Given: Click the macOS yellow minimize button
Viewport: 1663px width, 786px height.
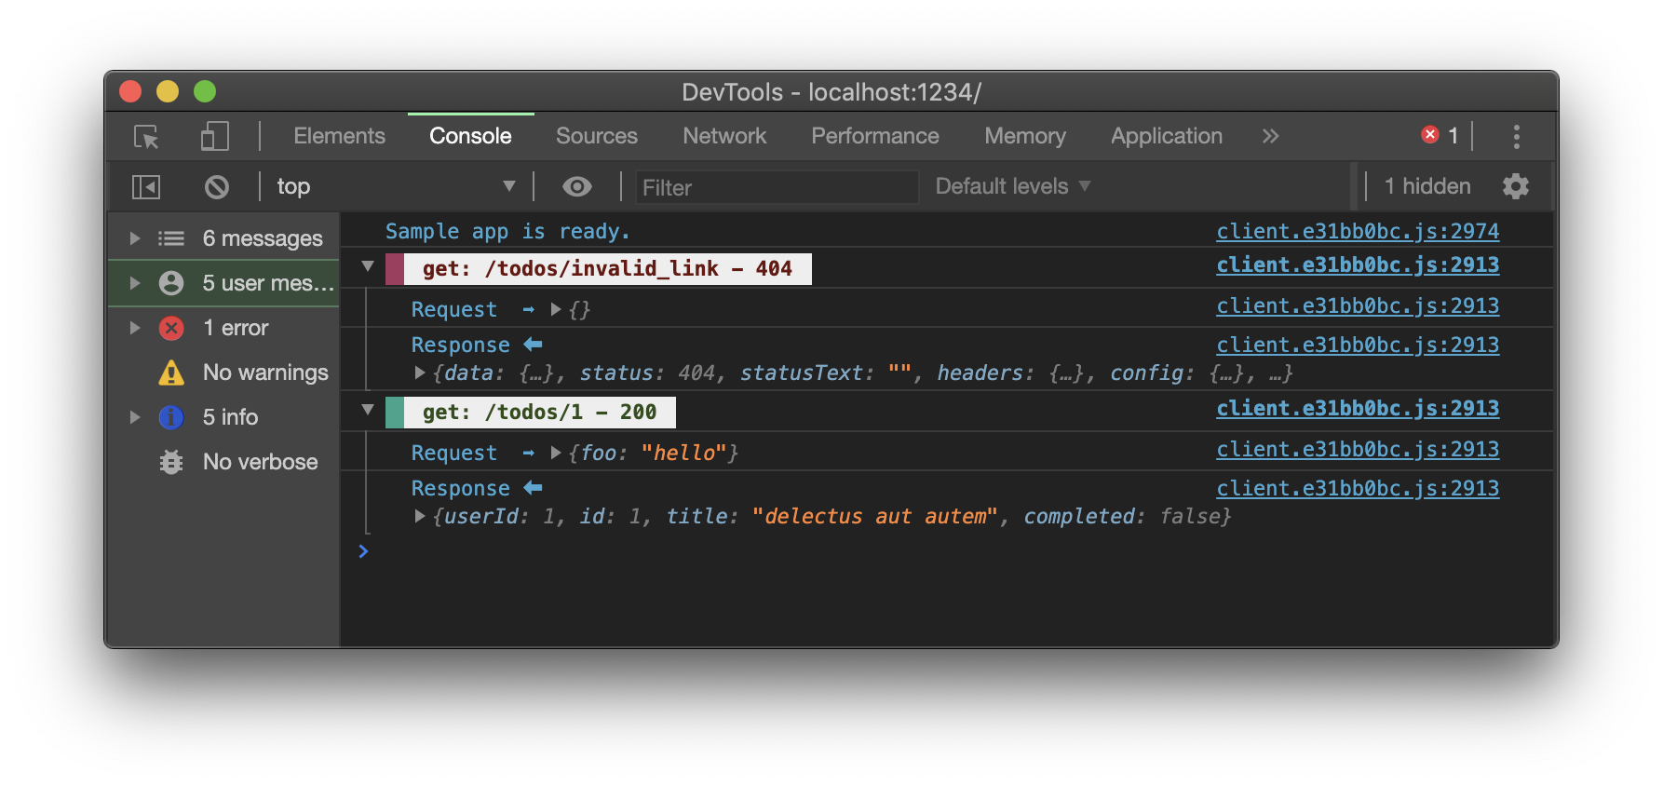Looking at the screenshot, I should click(168, 91).
